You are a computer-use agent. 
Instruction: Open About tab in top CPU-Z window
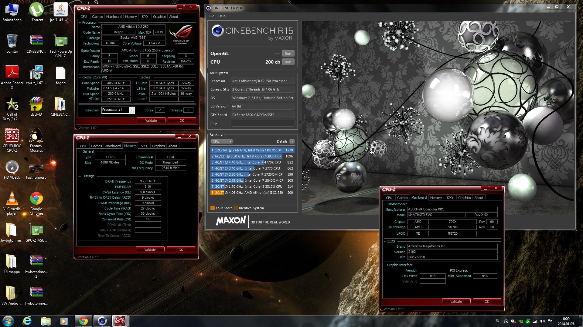(174, 17)
